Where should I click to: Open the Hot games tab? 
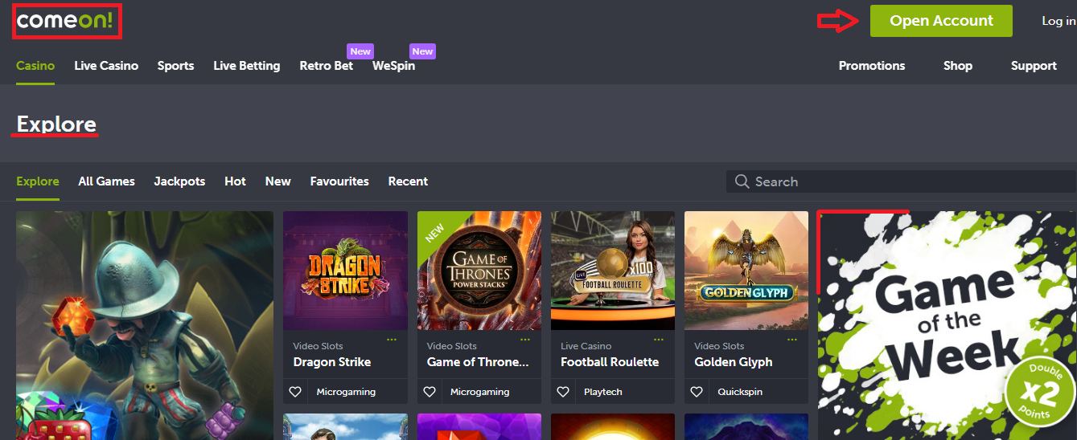point(235,181)
